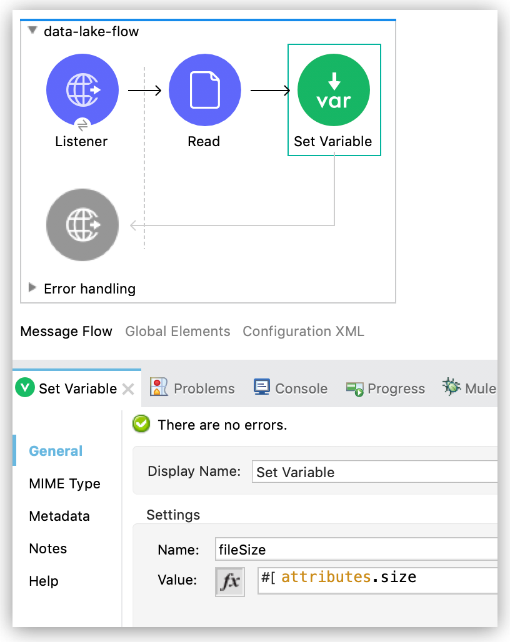The width and height of the screenshot is (510, 642).
Task: Select the Read component in the flow
Action: click(x=204, y=89)
